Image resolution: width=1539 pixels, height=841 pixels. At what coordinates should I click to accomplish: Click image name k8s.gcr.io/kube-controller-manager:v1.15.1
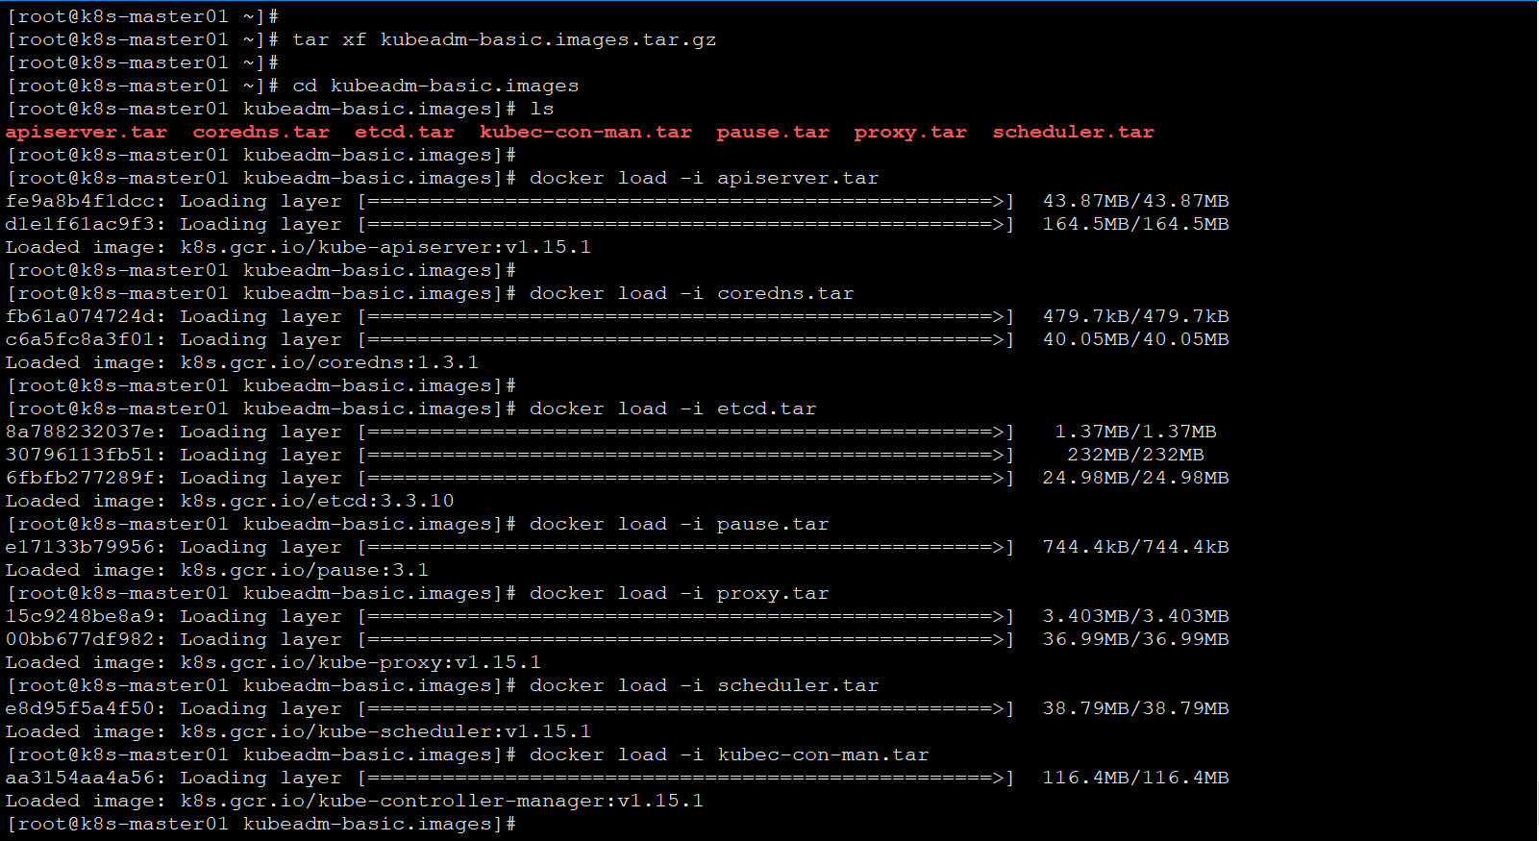[442, 801]
